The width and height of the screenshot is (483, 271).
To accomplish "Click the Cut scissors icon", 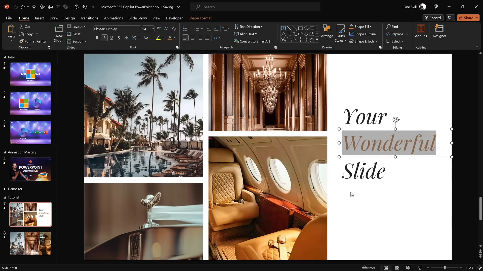I will [22, 27].
